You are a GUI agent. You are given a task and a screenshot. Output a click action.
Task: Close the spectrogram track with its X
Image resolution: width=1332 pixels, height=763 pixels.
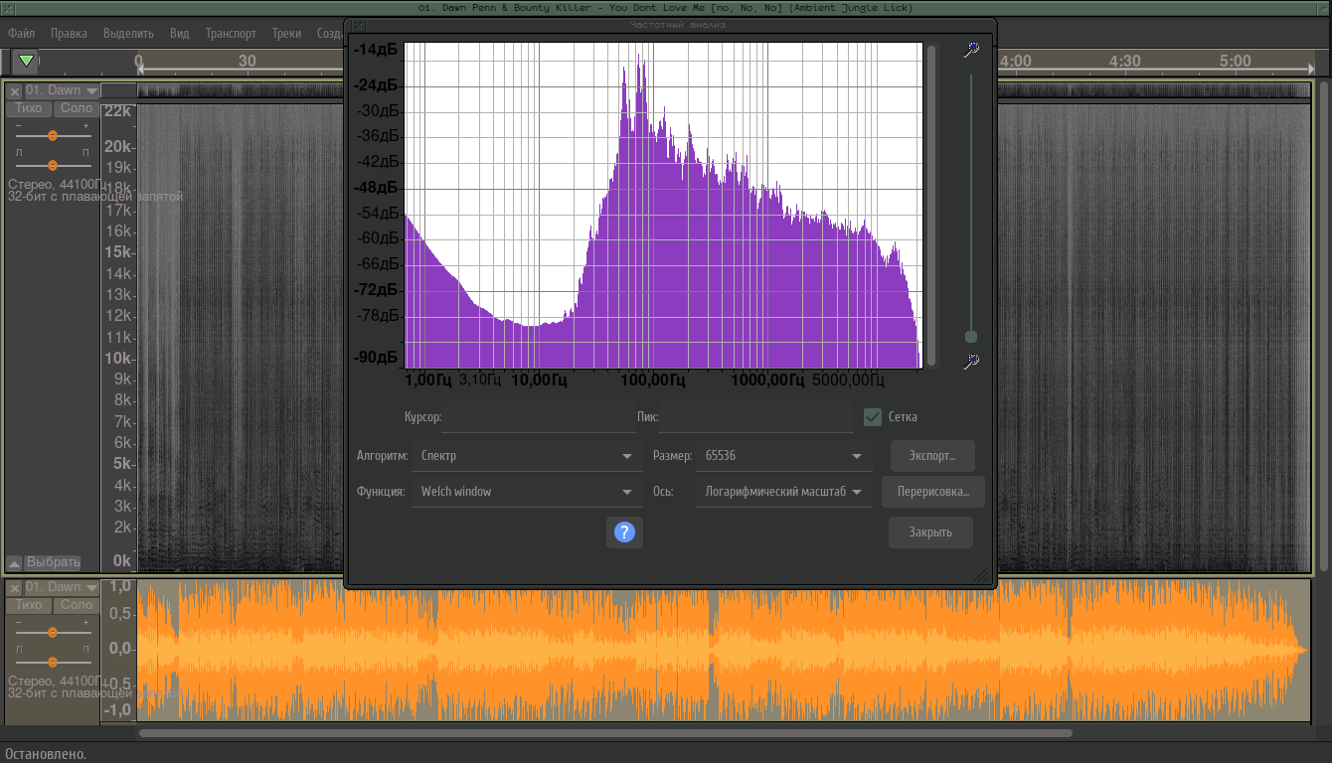click(x=15, y=90)
